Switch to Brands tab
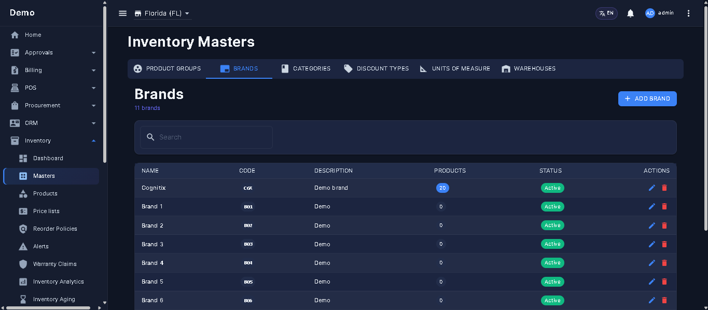 pos(239,68)
